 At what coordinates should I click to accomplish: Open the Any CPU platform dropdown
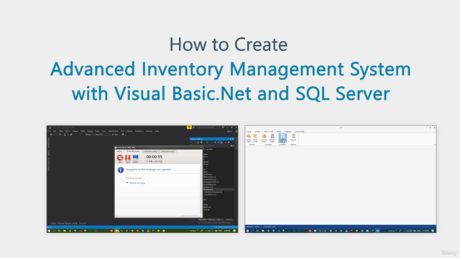pyautogui.click(x=102, y=135)
